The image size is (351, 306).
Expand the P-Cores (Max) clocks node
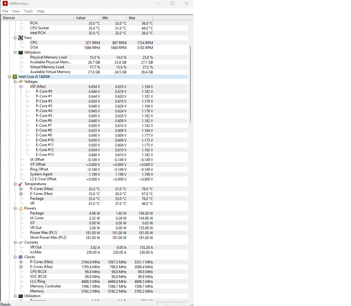pos(21,262)
